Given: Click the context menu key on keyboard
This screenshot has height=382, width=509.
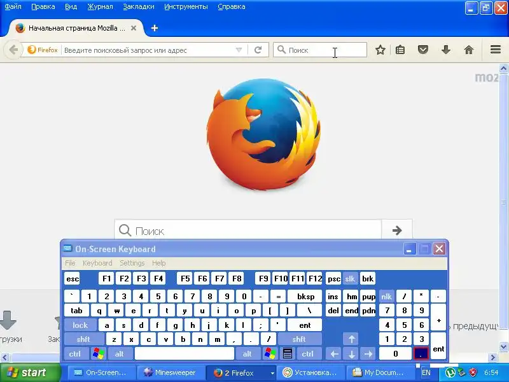Looking at the screenshot, I should coord(288,353).
